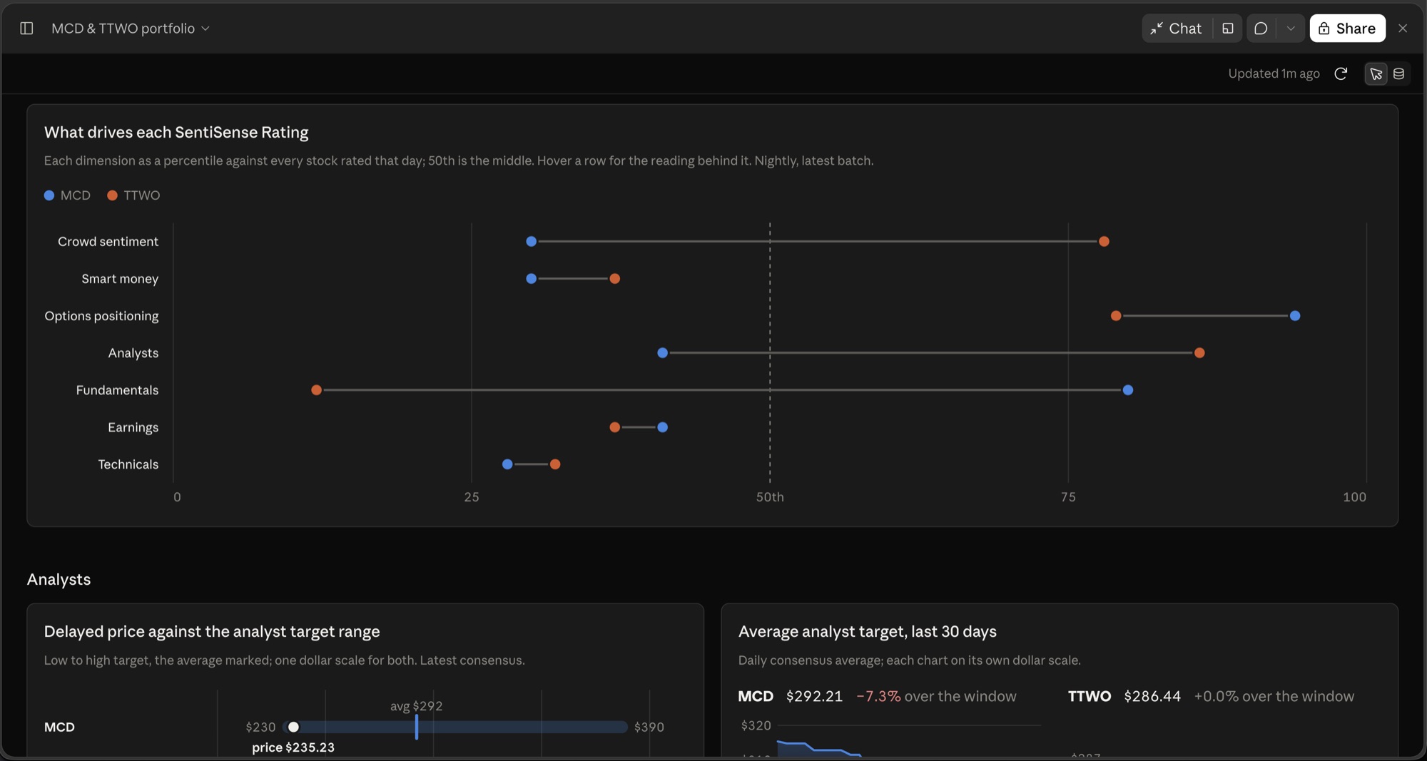Toggle the sidebar panel icon

click(26, 29)
